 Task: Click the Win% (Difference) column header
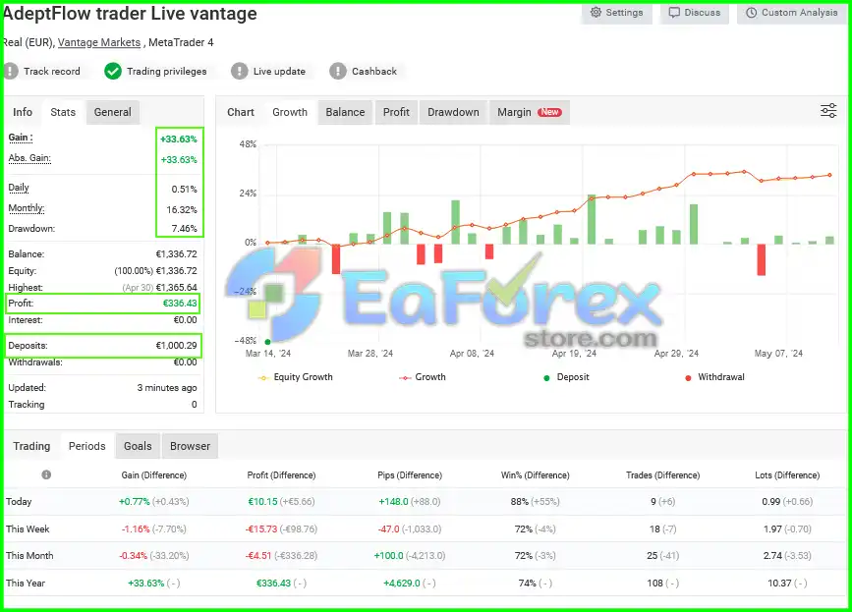[x=536, y=475]
